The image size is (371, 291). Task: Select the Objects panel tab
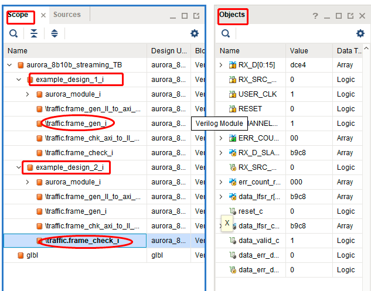pyautogui.click(x=232, y=15)
